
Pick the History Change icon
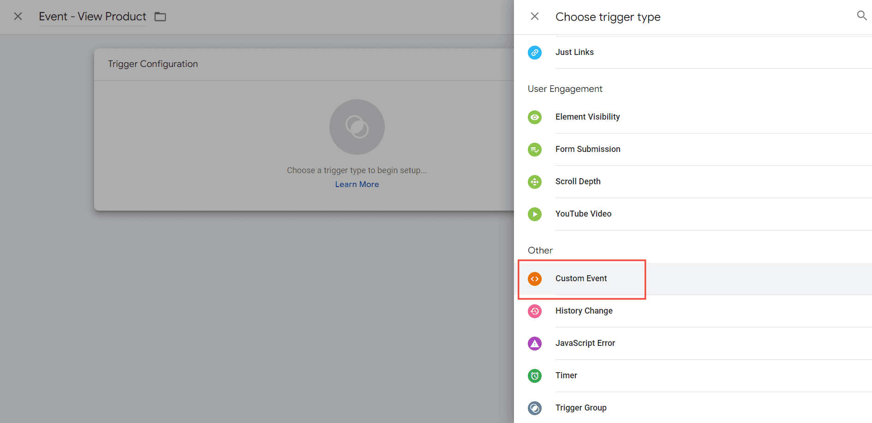pos(535,311)
